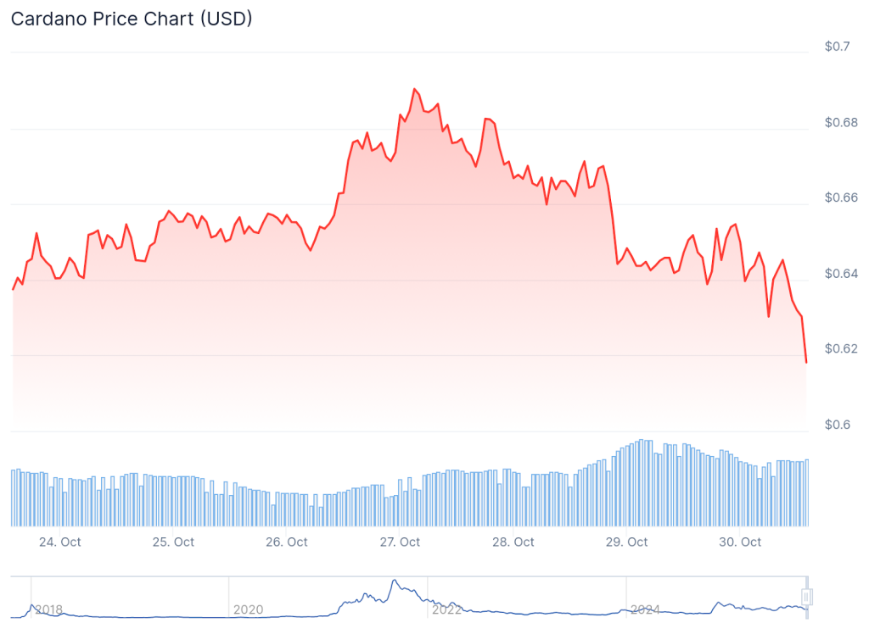Select the 25. Oct axis label
The width and height of the screenshot is (869, 634).
(x=173, y=542)
